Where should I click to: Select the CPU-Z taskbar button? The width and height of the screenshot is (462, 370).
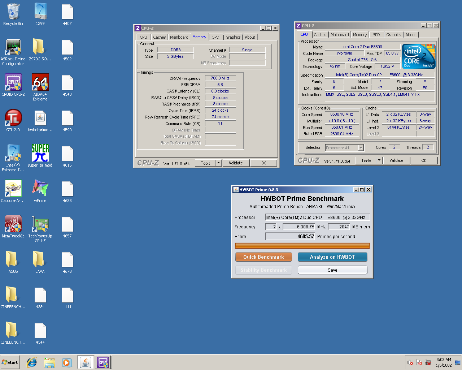pos(103,362)
